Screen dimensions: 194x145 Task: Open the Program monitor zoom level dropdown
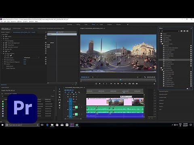point(95,77)
